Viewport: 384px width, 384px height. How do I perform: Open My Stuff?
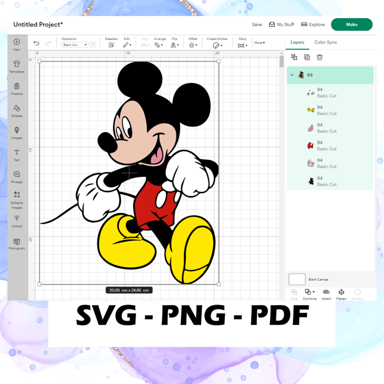[282, 25]
